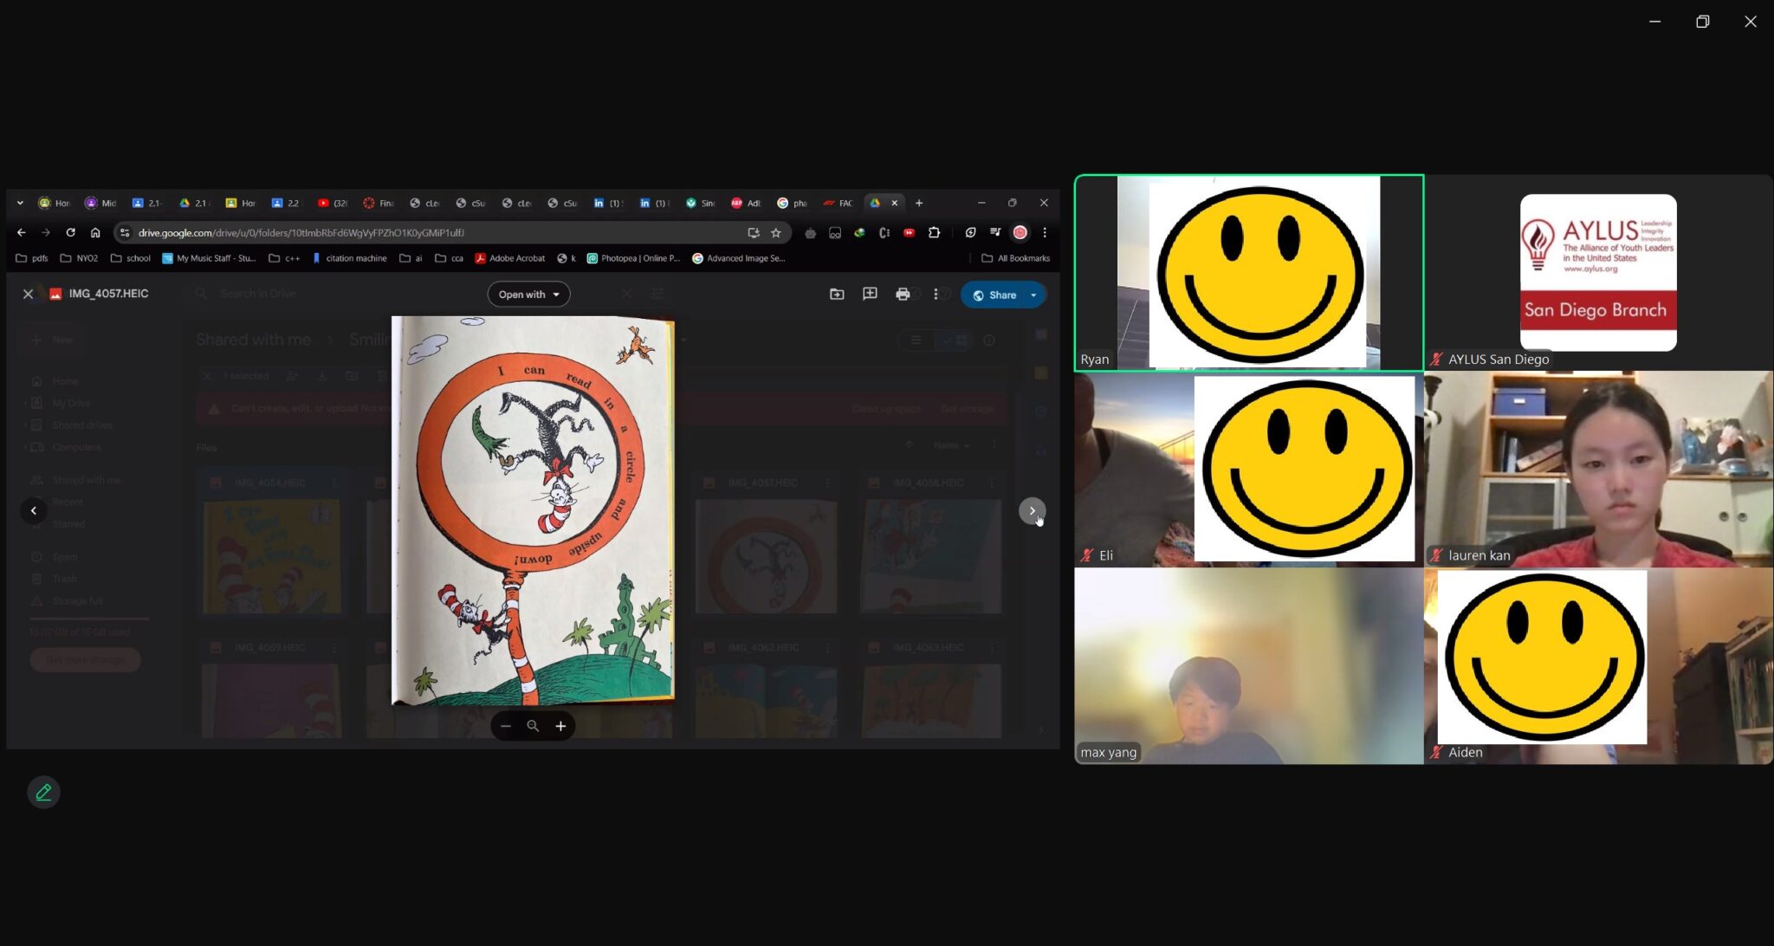Open the browser extensions puzzle icon
This screenshot has width=1774, height=946.
coord(934,232)
